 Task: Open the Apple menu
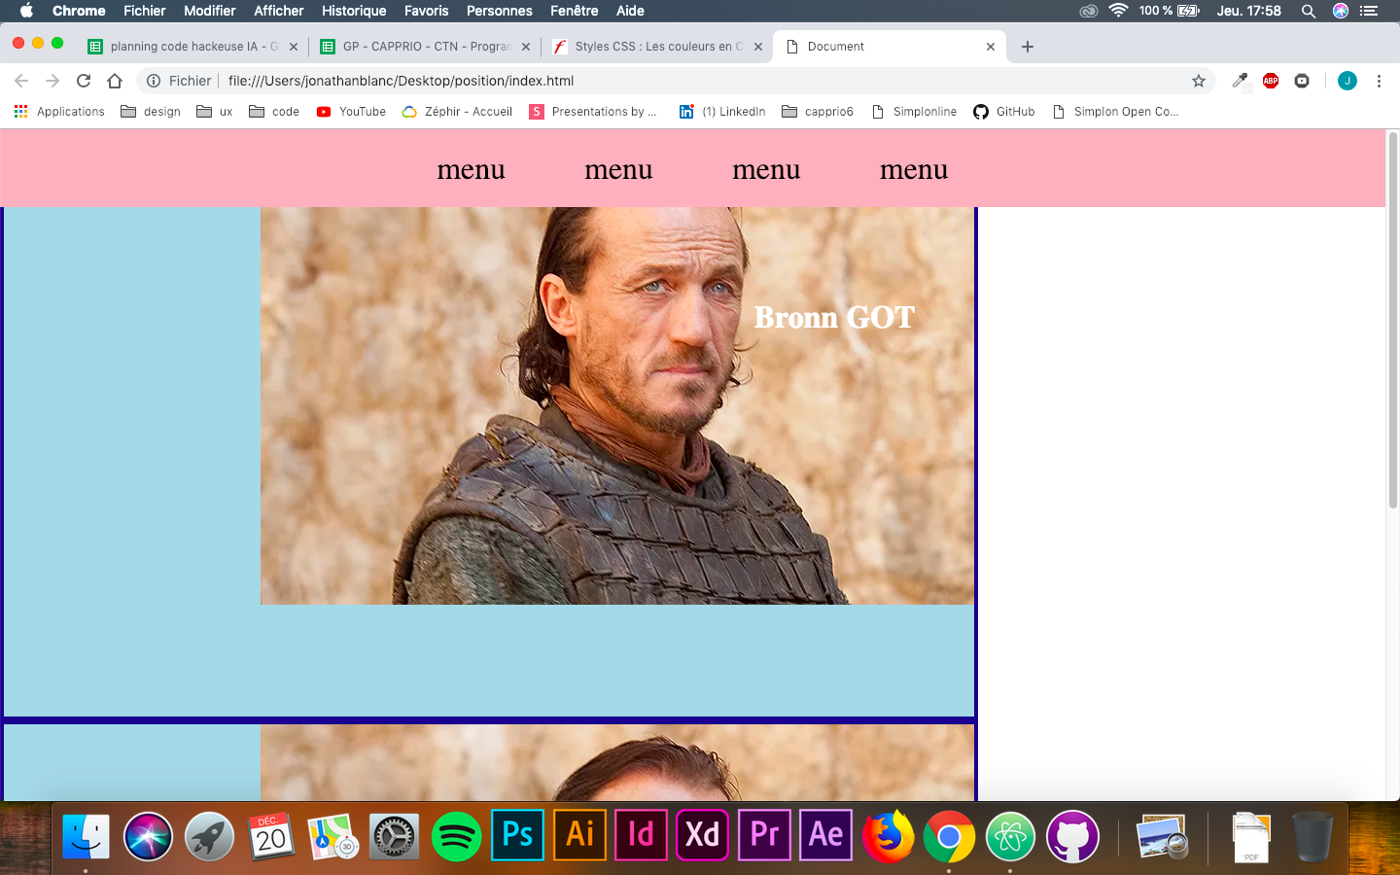click(x=26, y=11)
